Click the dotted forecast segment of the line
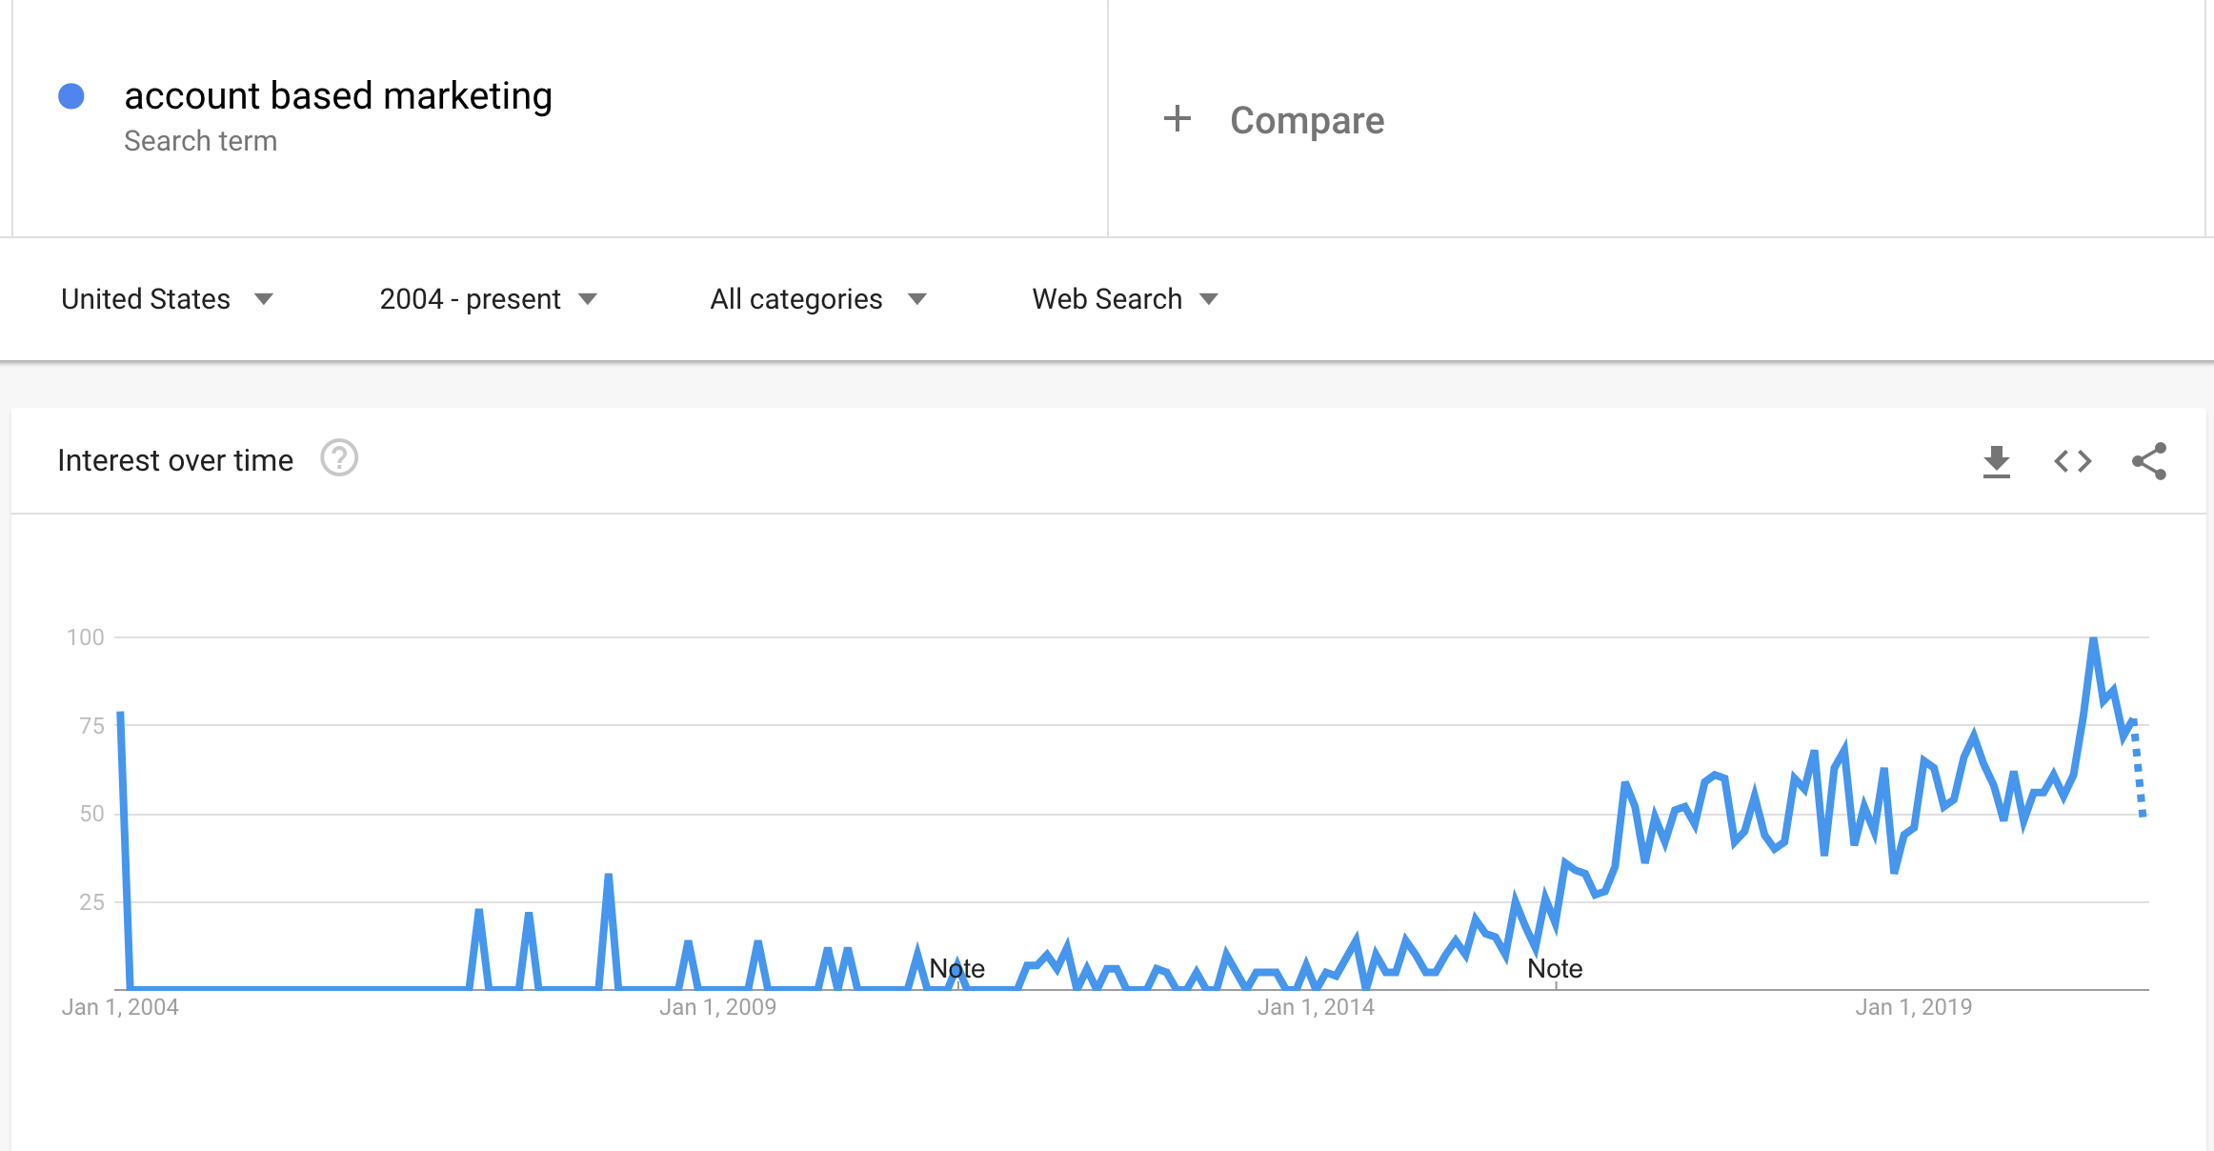Image resolution: width=2214 pixels, height=1151 pixels. [2139, 768]
